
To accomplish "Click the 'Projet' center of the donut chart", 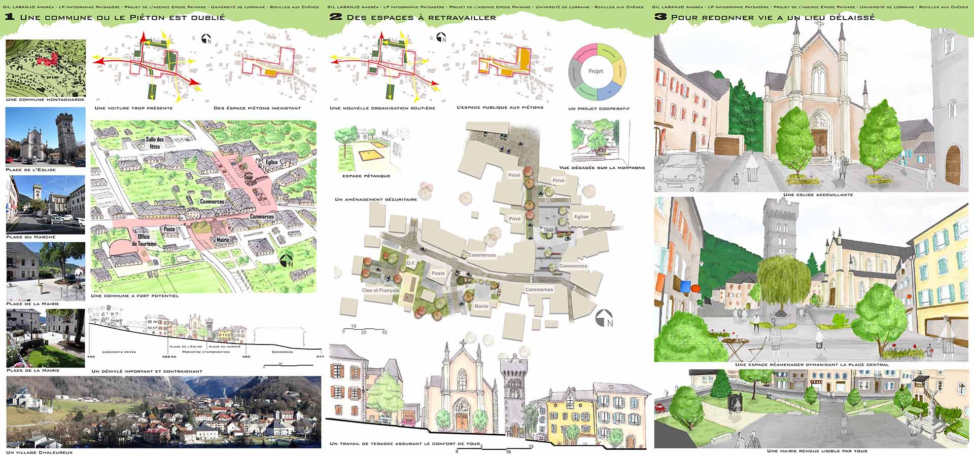I will click(x=596, y=71).
